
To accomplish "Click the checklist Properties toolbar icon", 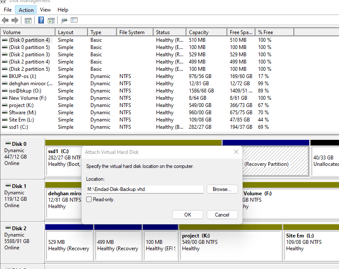I will click(x=74, y=20).
